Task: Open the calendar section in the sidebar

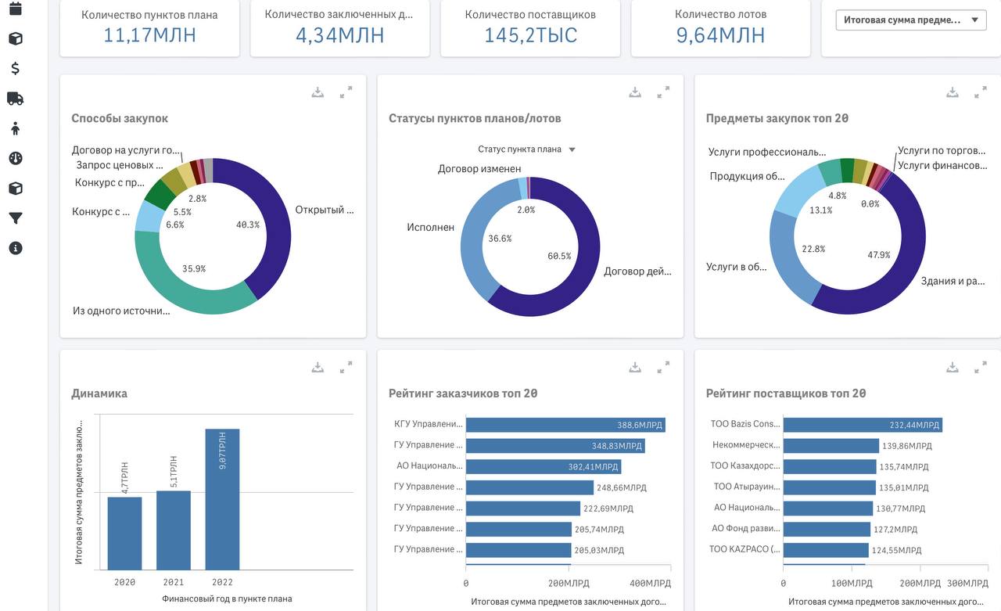Action: click(15, 9)
